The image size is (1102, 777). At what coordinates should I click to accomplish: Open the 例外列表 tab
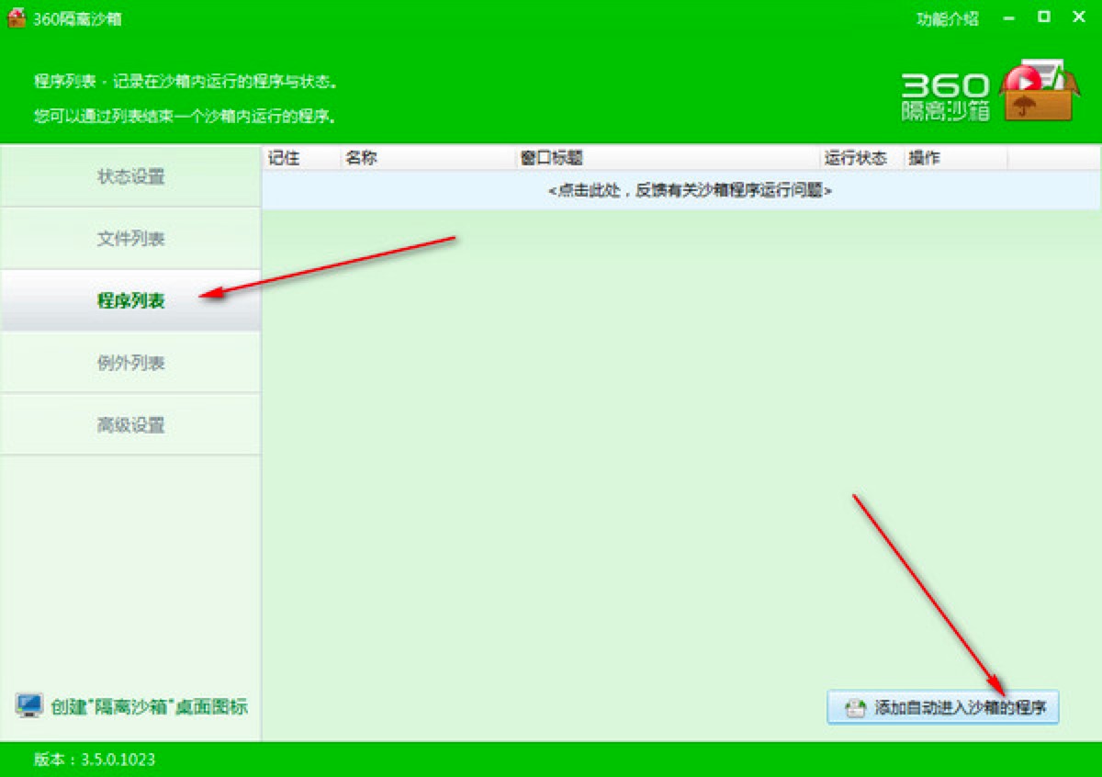[130, 363]
